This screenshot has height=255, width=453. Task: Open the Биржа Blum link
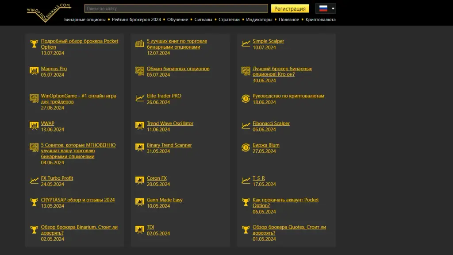[266, 145]
